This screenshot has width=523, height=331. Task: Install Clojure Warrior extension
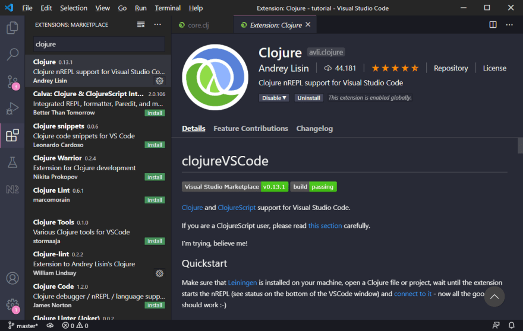click(x=155, y=177)
